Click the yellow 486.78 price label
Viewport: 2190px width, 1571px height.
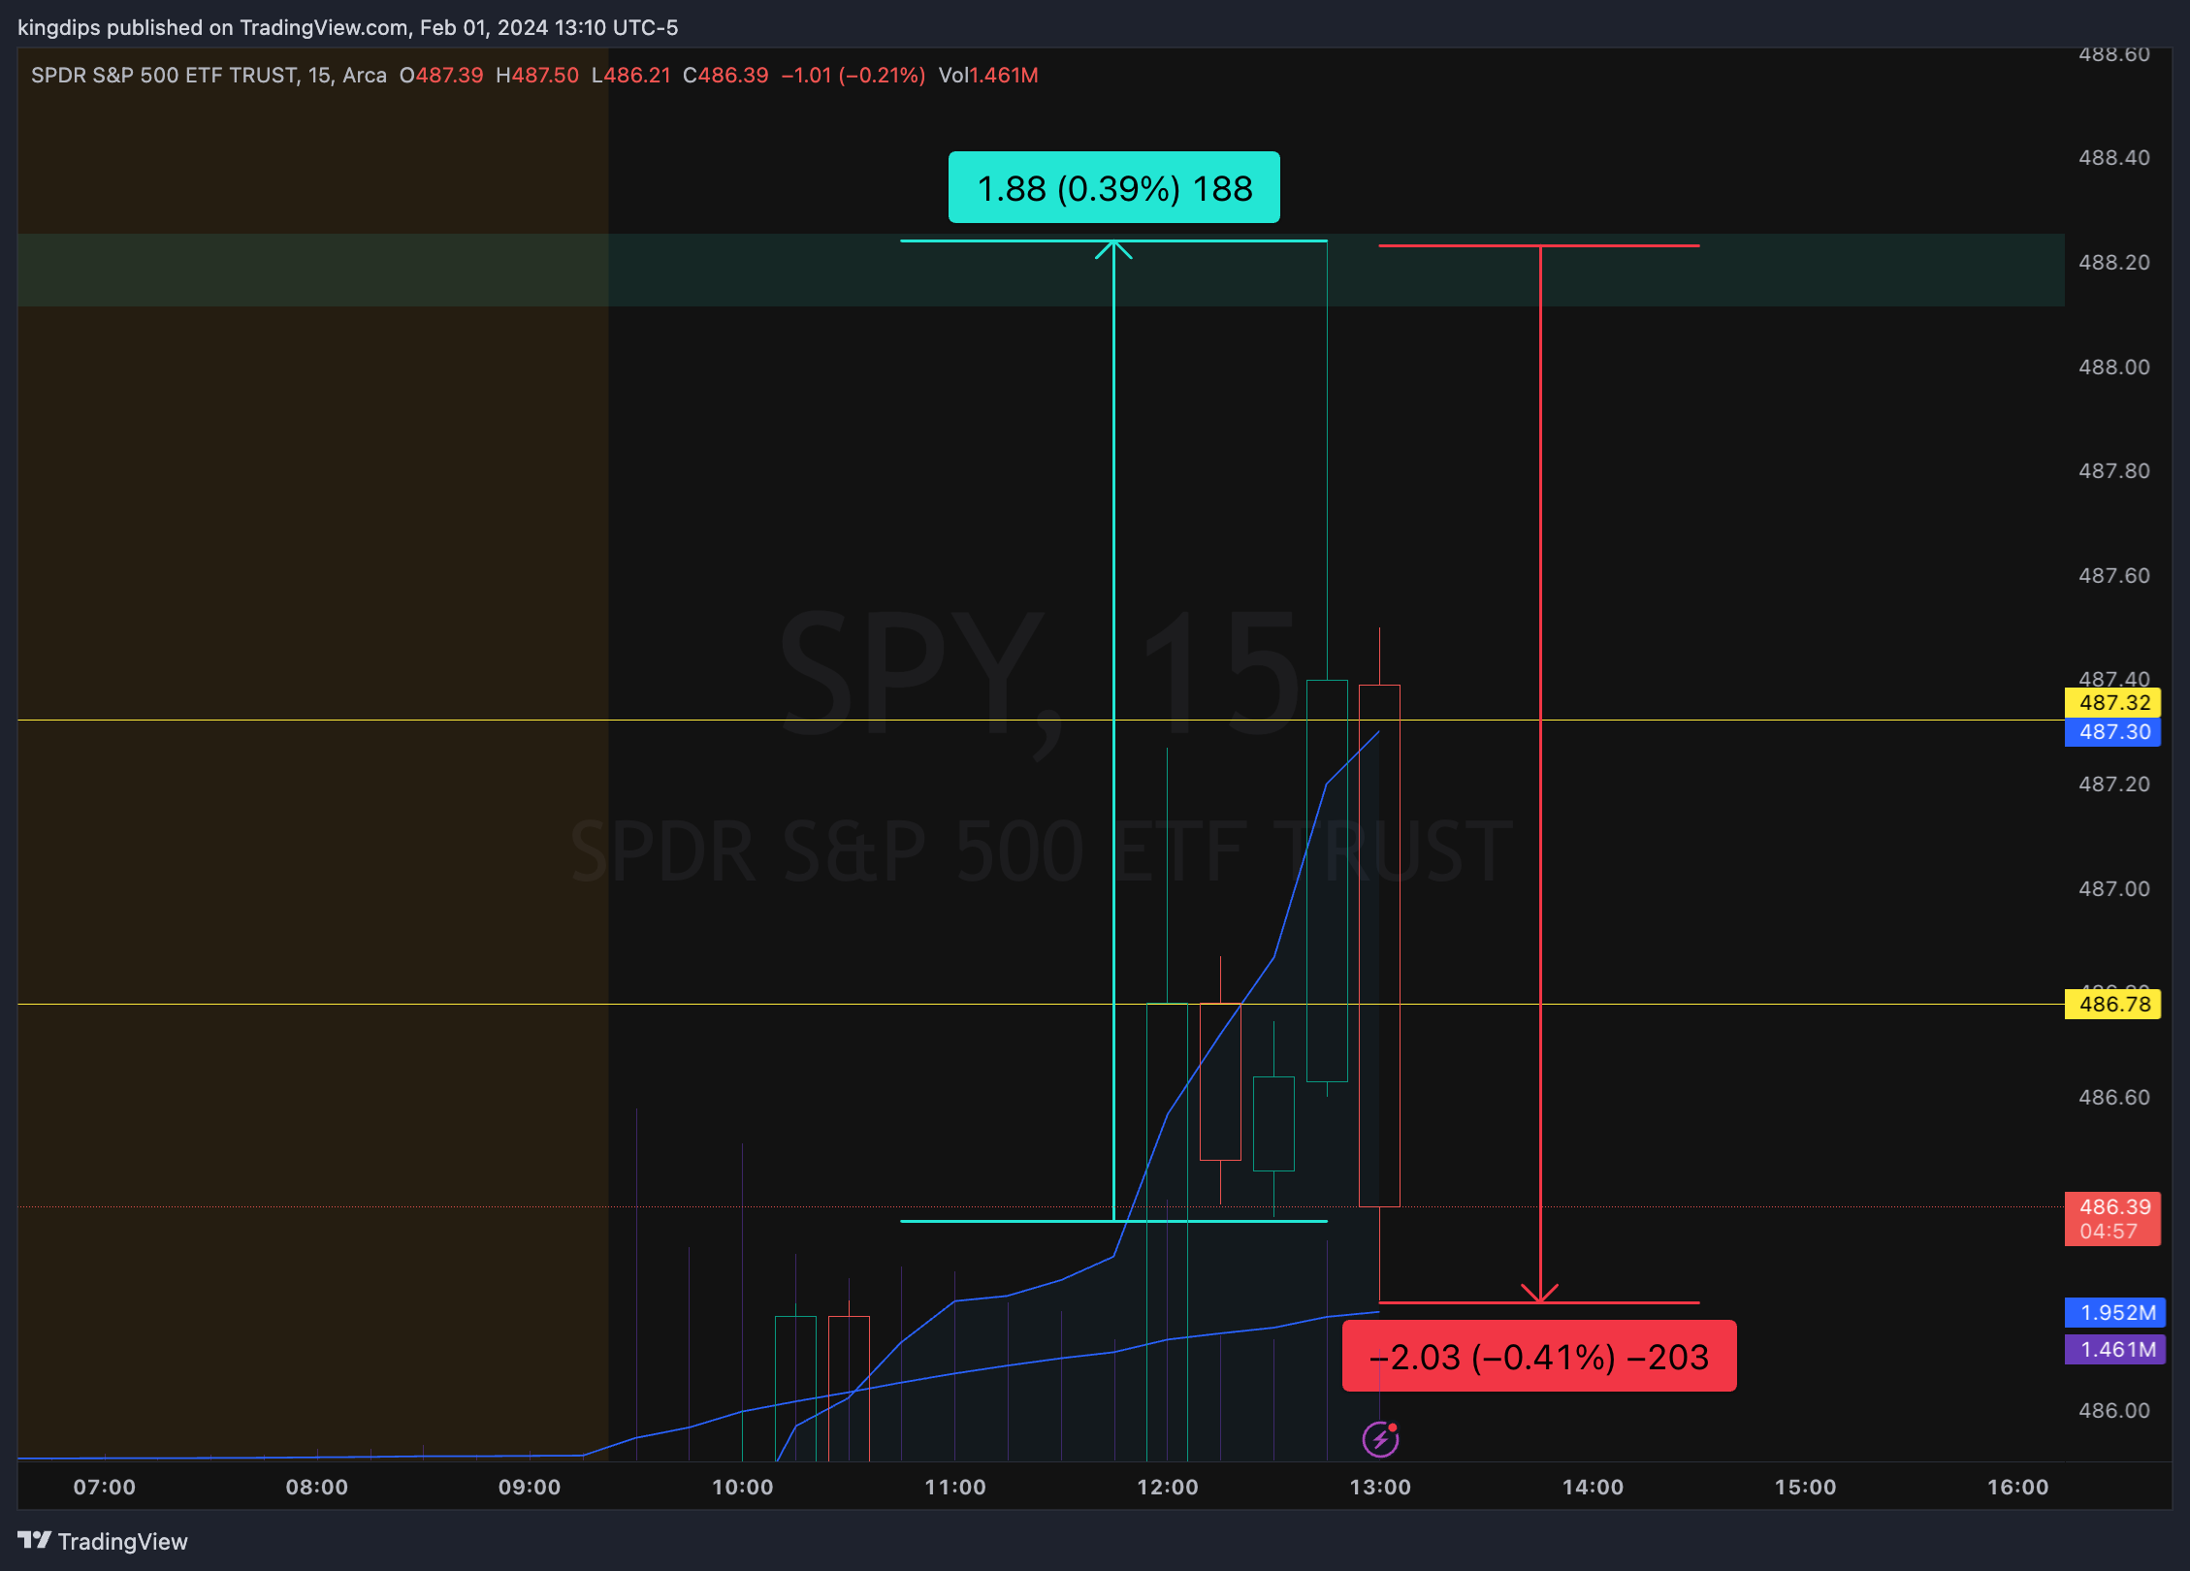point(2113,1004)
